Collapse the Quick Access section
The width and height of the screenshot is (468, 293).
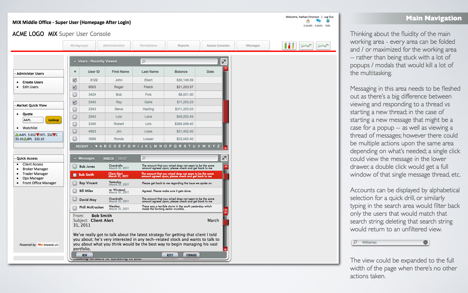[x=38, y=158]
